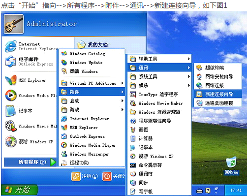
Task: Click the tray icon left of the clock
Action: [x=216, y=191]
